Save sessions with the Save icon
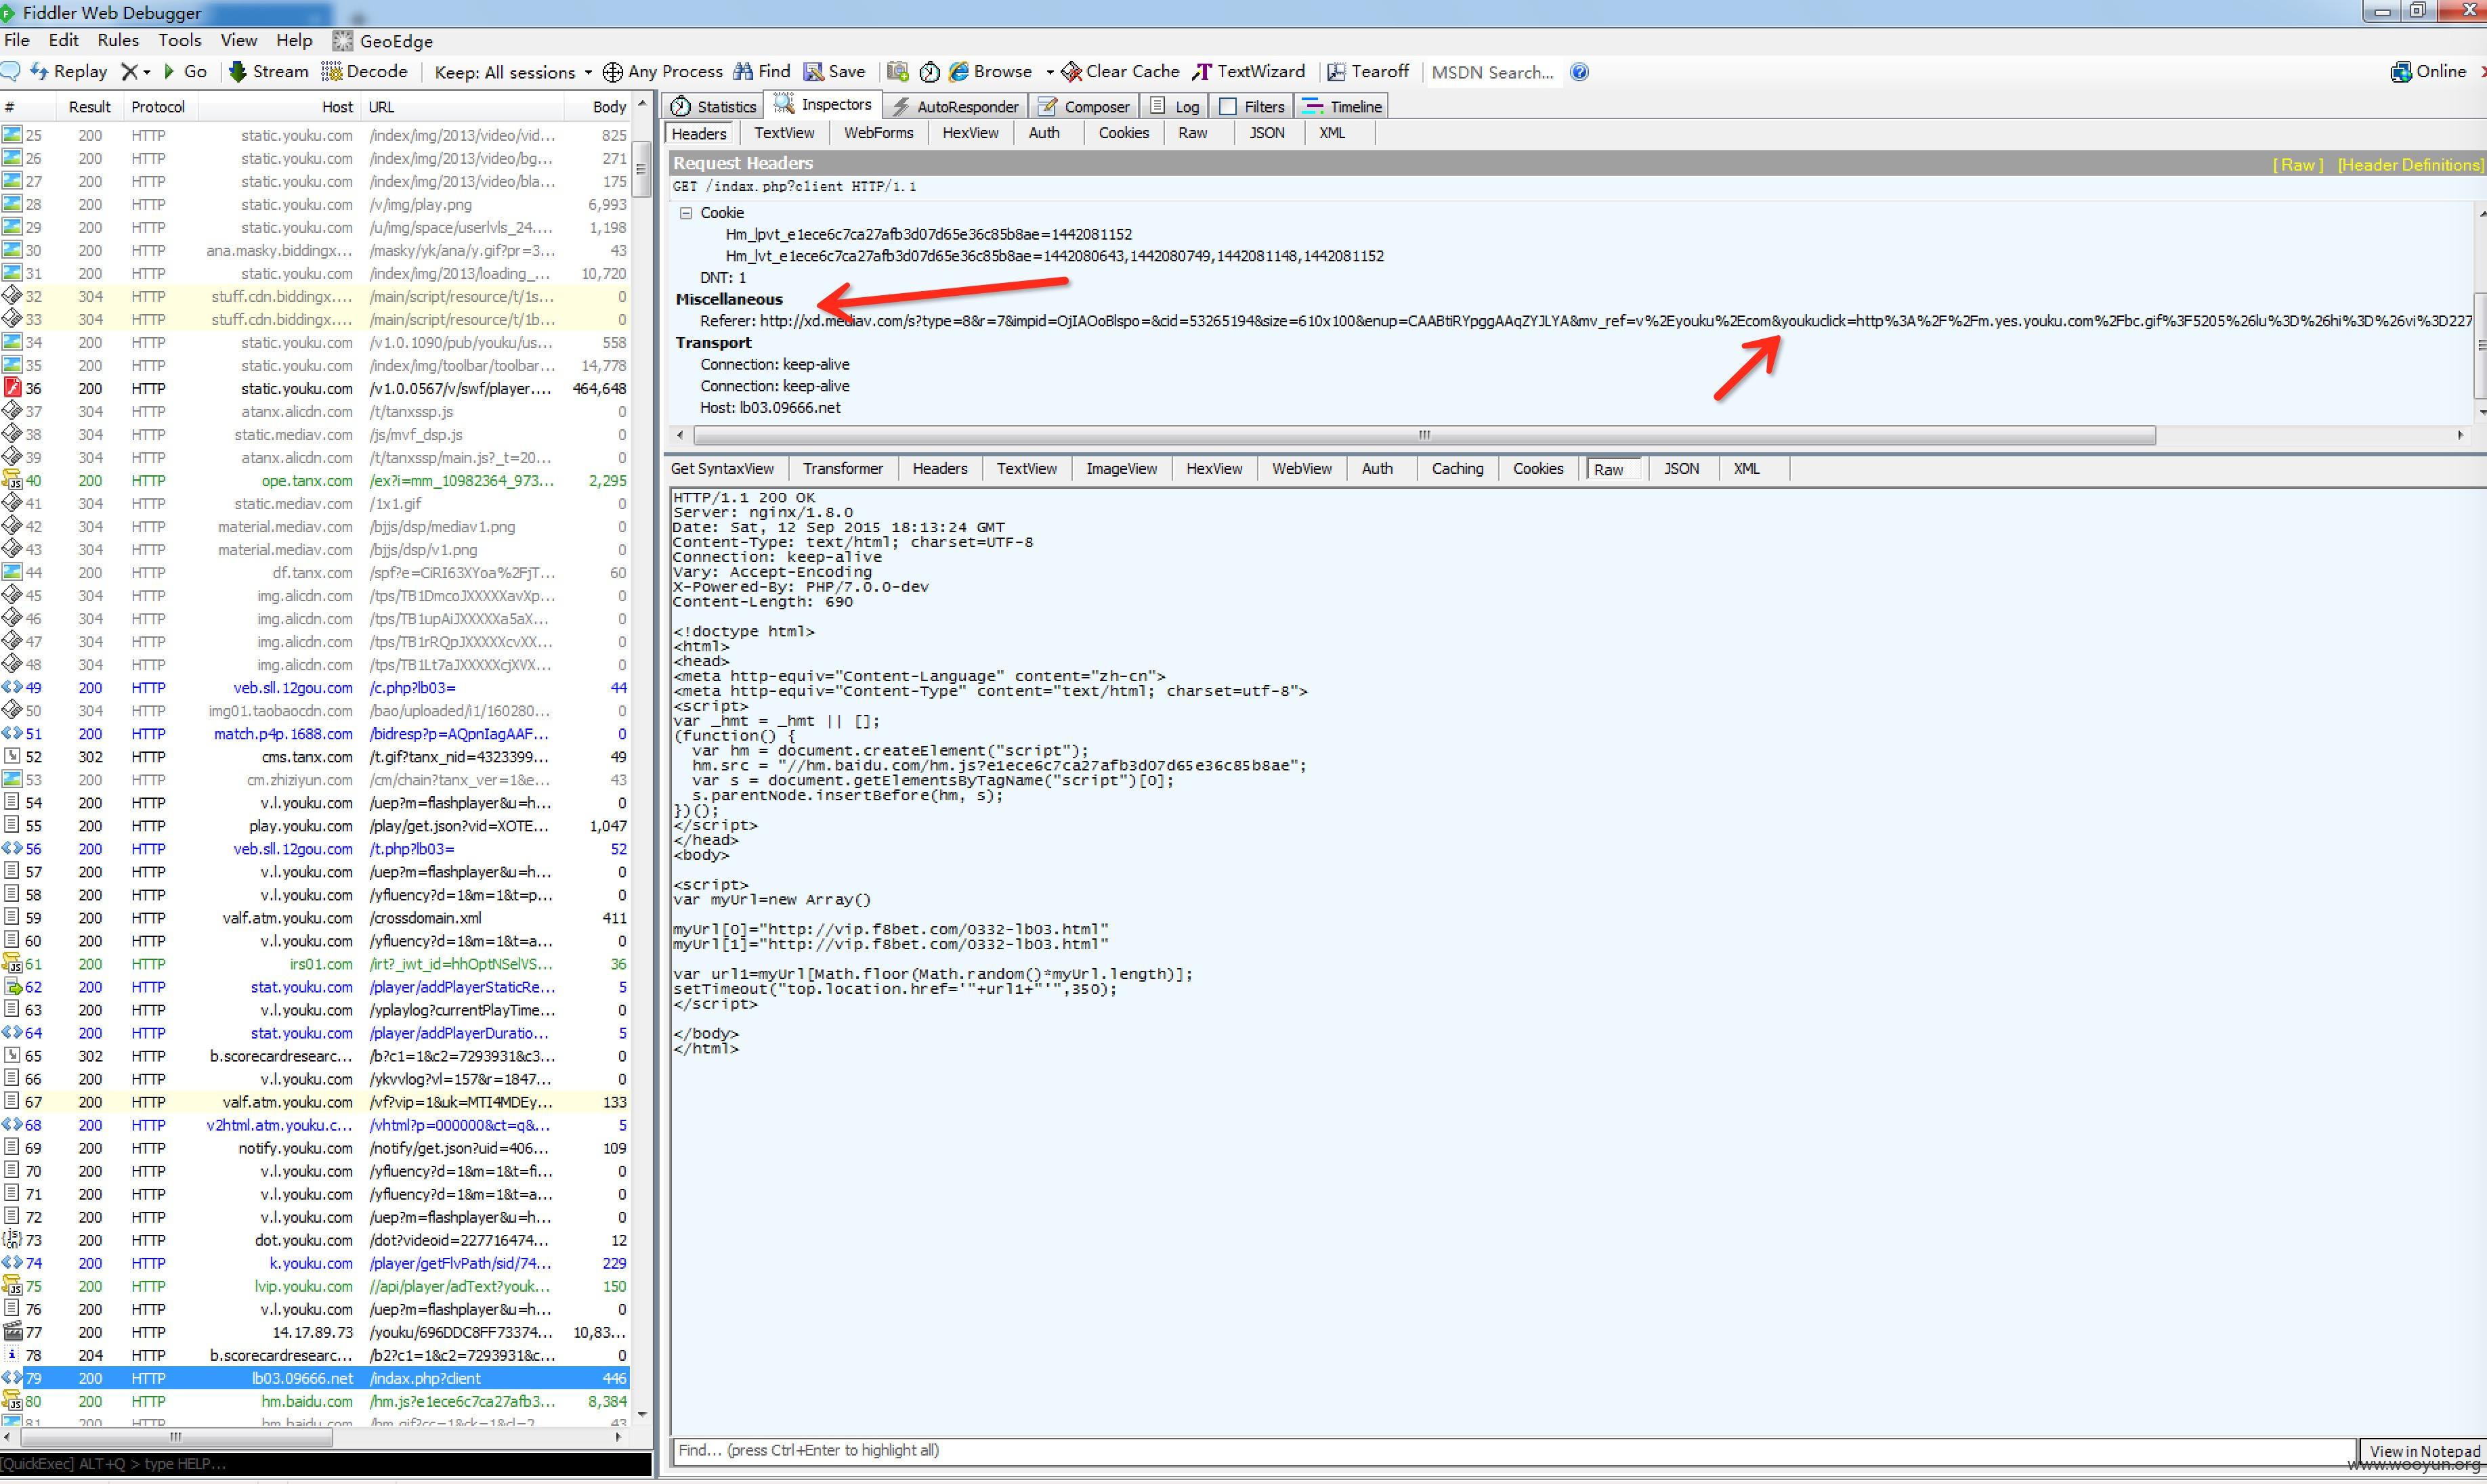The width and height of the screenshot is (2487, 1484). (x=834, y=72)
